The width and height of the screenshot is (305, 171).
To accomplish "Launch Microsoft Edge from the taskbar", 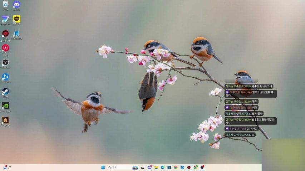I will click(x=163, y=167).
